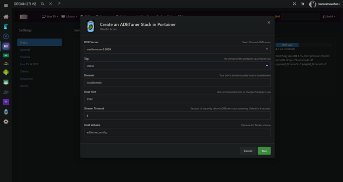This screenshot has height=182, width=343.
Task: Select Clients in Settings sidebar
Action: pyautogui.click(x=24, y=71)
